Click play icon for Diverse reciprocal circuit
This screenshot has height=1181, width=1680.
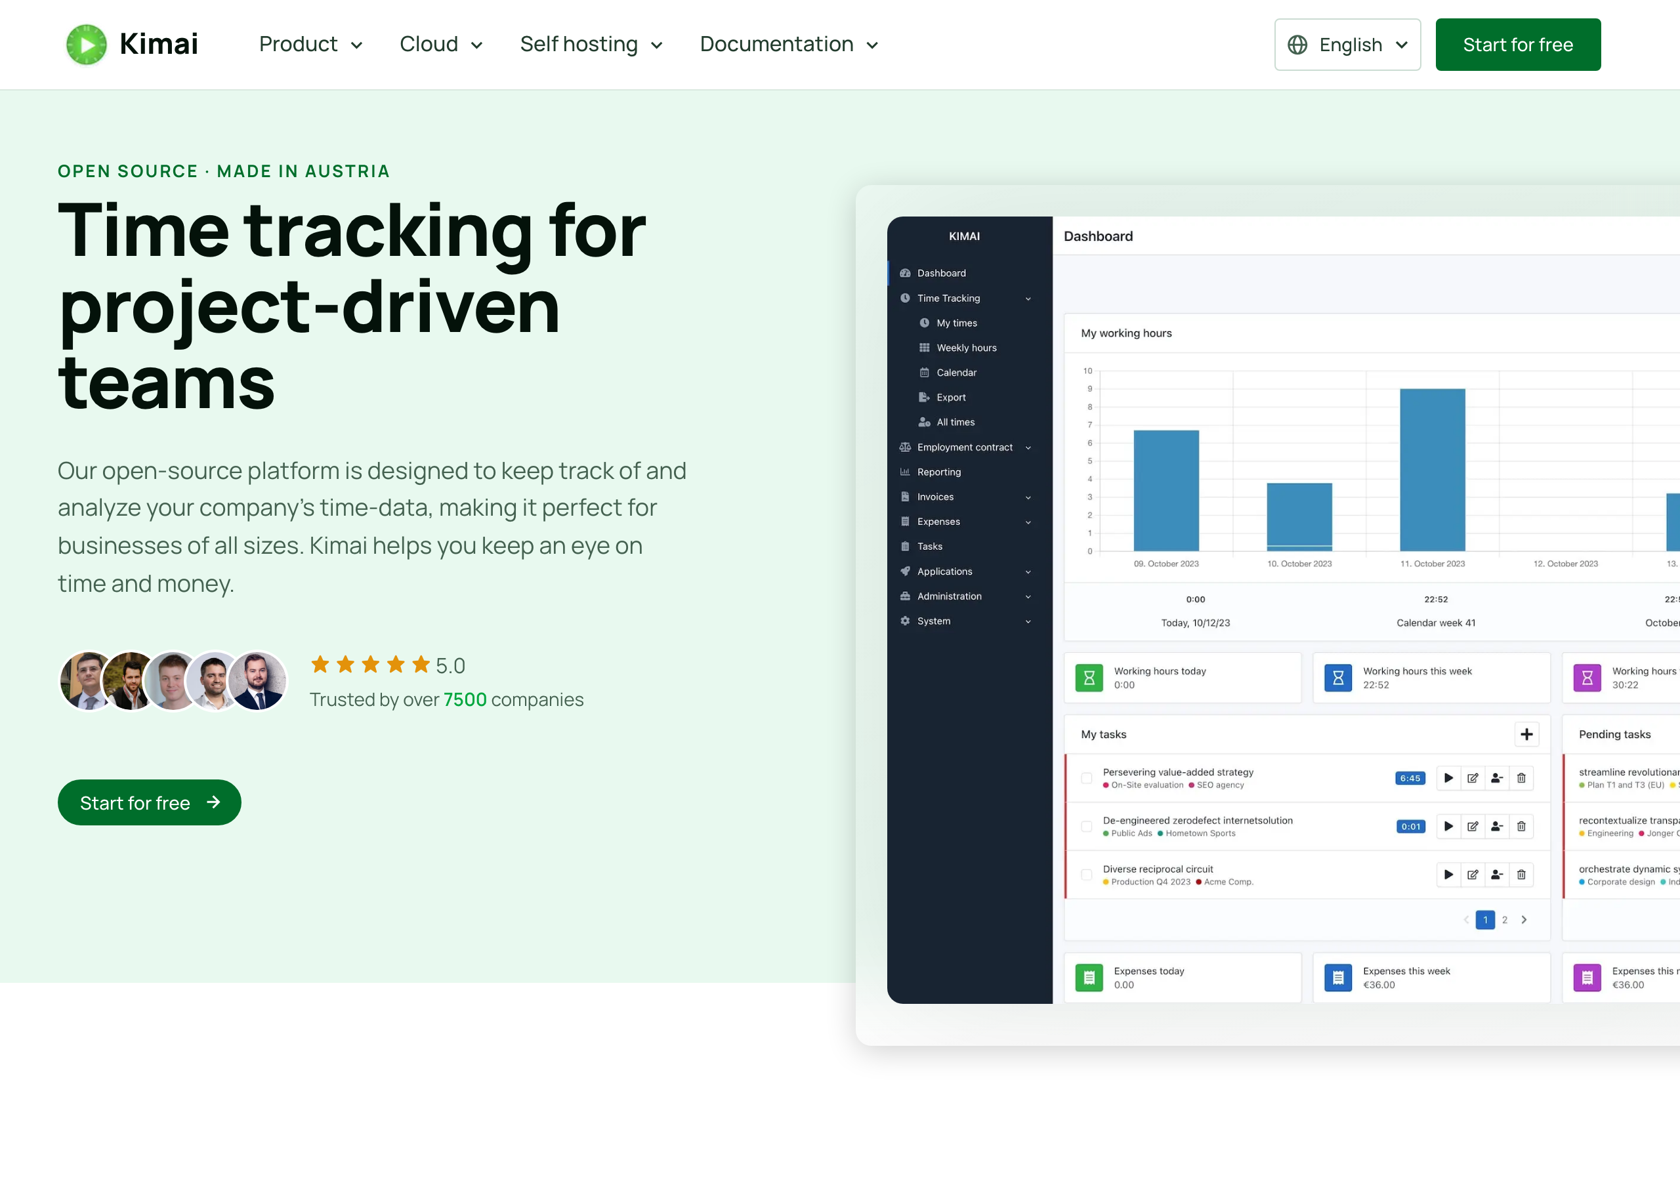[1448, 875]
